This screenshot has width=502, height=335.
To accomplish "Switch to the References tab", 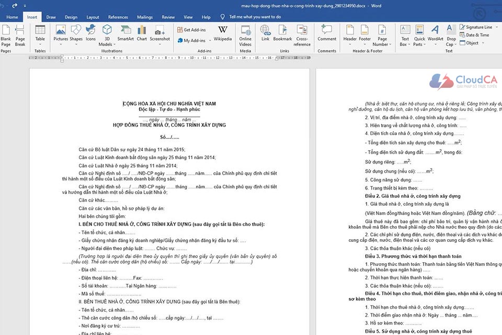I will pos(118,17).
